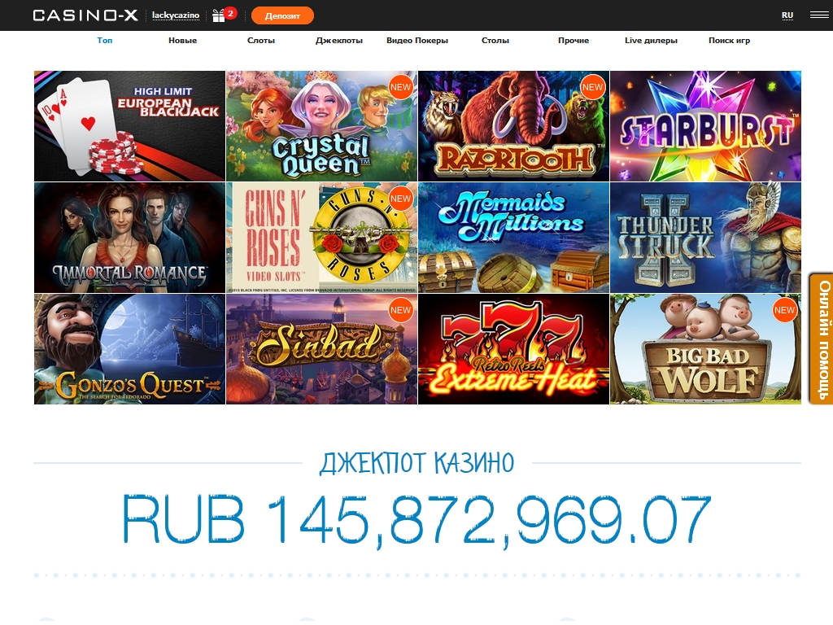Select the Джекпоты tab
Image resolution: width=833 pixels, height=625 pixels.
[x=339, y=41]
